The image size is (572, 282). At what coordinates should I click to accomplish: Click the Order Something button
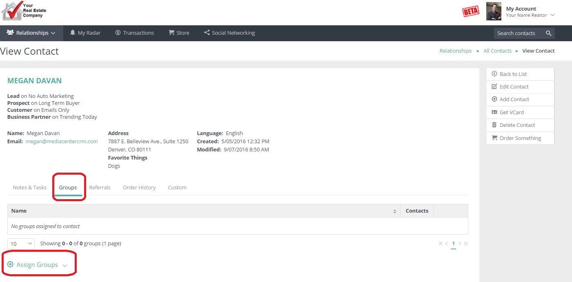point(520,138)
